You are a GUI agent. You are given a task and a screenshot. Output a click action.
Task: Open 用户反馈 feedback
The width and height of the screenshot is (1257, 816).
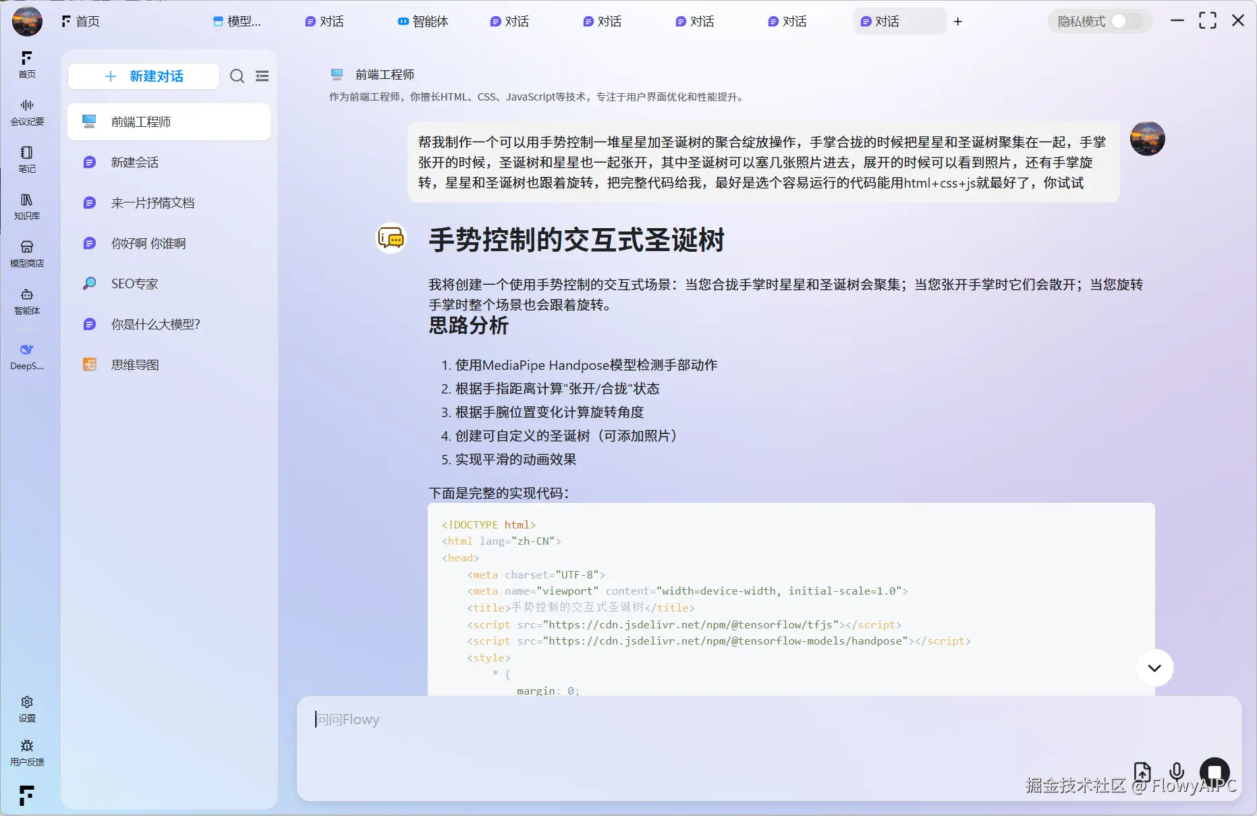27,753
